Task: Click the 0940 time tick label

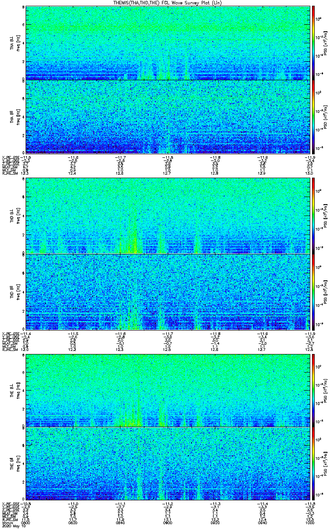Action: (x=262, y=522)
